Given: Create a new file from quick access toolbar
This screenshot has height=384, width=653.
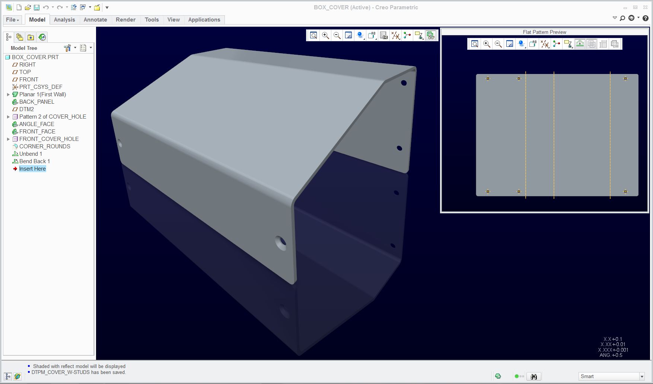Looking at the screenshot, I should (19, 7).
